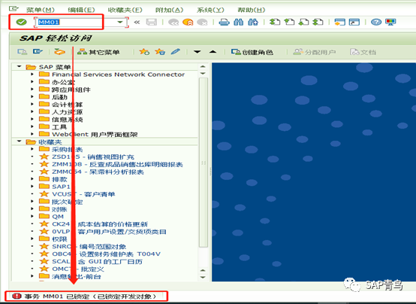Collapse the SAP 菜单 tree node
Screen dimensions: 416x304
19,66
